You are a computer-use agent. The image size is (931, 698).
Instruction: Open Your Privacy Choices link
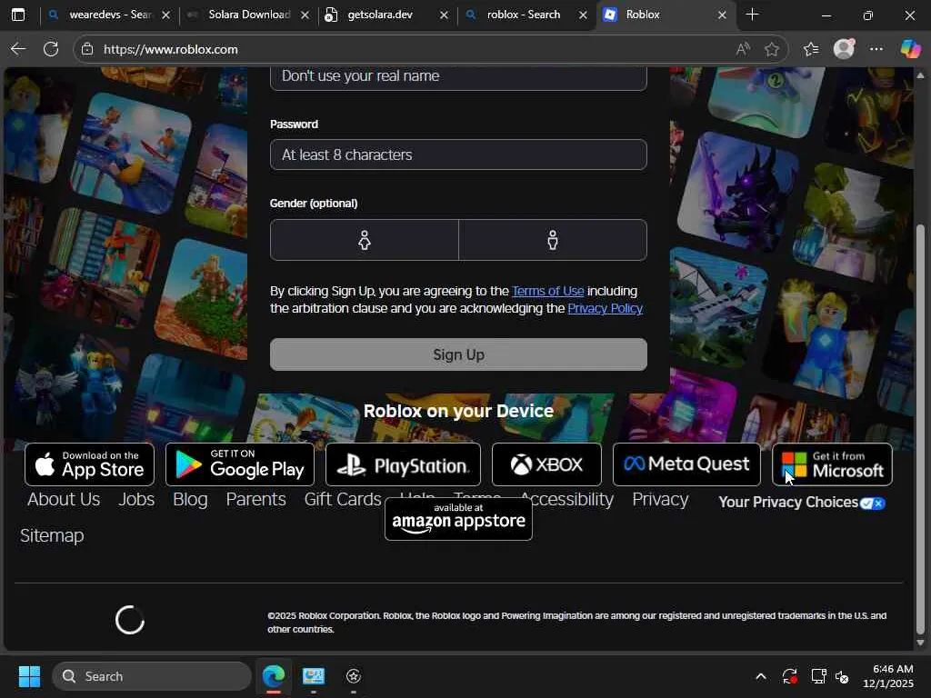coord(802,503)
